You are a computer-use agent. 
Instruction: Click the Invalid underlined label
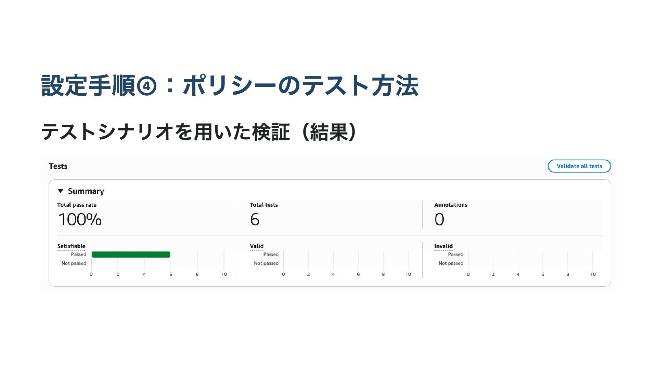pyautogui.click(x=443, y=246)
